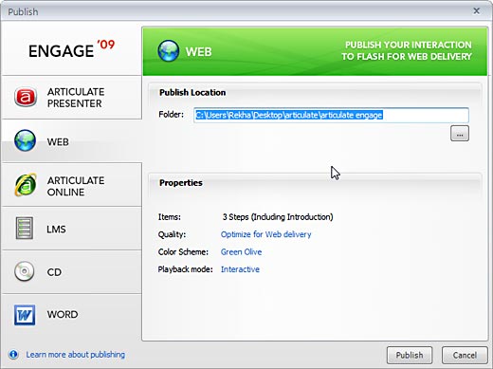Viewport: 493px width, 369px height.
Task: Click the Word document icon
Action: click(25, 315)
